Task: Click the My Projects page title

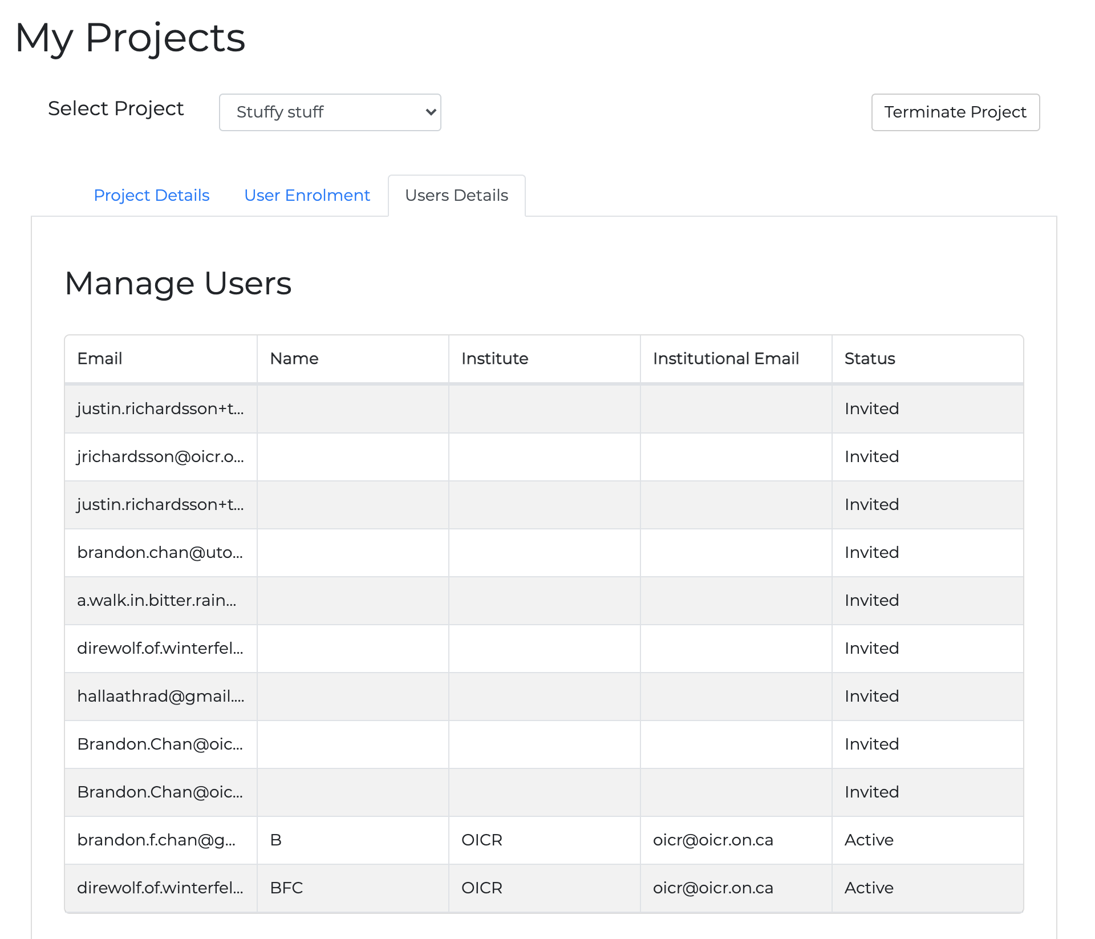Action: coord(130,38)
